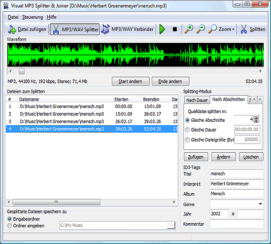Click the Gleiche Dauer time field
271x244 pixels.
point(247,130)
